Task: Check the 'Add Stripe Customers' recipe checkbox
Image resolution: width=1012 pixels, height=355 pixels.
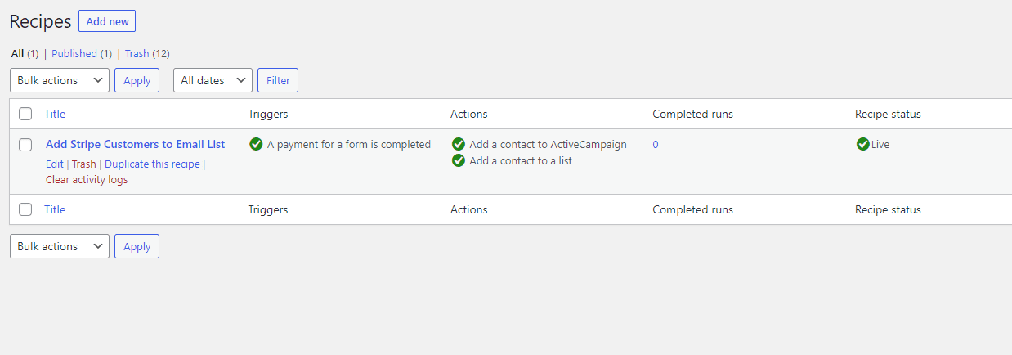Action: coord(25,145)
